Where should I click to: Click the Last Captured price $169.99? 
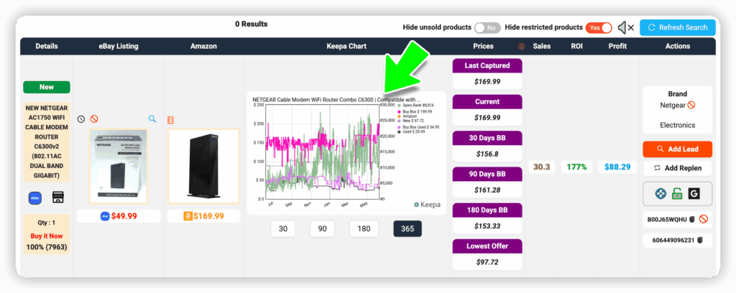pos(487,82)
